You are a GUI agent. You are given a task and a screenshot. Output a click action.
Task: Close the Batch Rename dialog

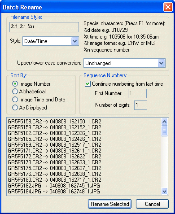pos(168,7)
